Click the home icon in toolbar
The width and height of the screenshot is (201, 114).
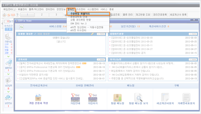click(4, 15)
